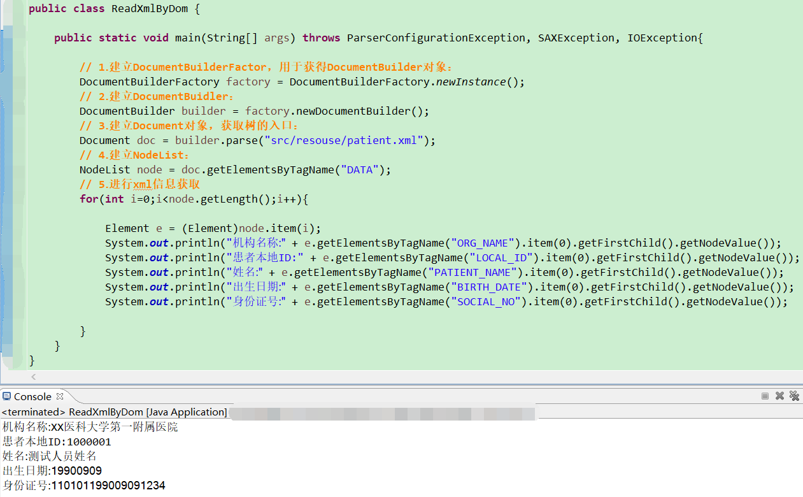Click comment line 1 about DocumentBuilderFactor

pyautogui.click(x=266, y=67)
